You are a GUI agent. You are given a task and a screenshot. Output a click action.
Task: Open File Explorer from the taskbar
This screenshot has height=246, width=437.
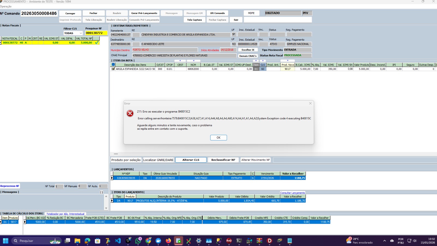pos(77,241)
